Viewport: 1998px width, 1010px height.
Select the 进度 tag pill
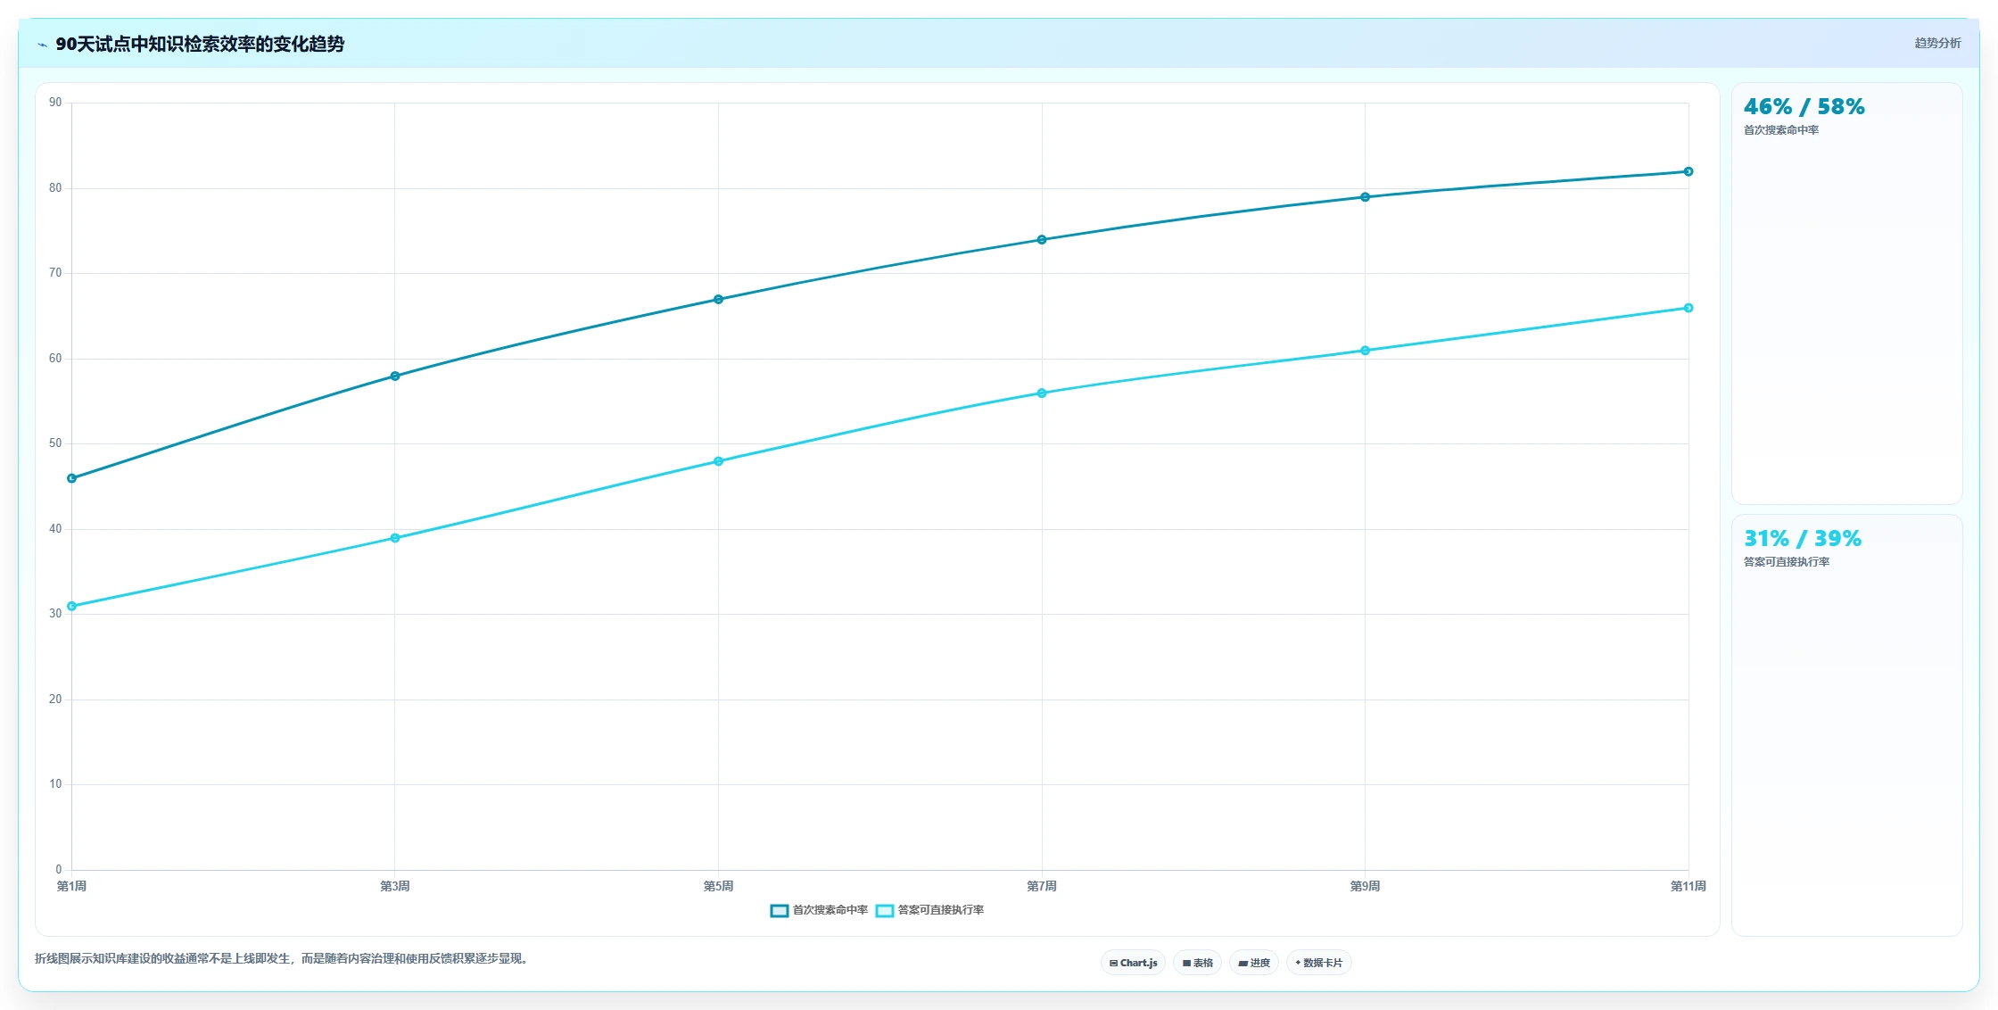tap(1253, 963)
